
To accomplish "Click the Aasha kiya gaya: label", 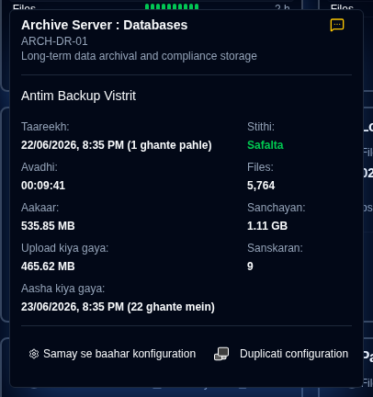I will pyautogui.click(x=63, y=289).
